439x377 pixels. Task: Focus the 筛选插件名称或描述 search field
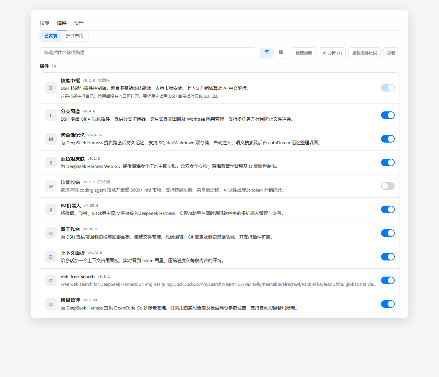148,53
